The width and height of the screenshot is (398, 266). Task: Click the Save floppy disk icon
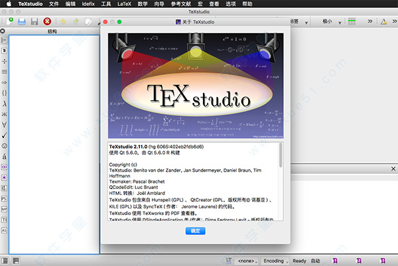pos(34,22)
